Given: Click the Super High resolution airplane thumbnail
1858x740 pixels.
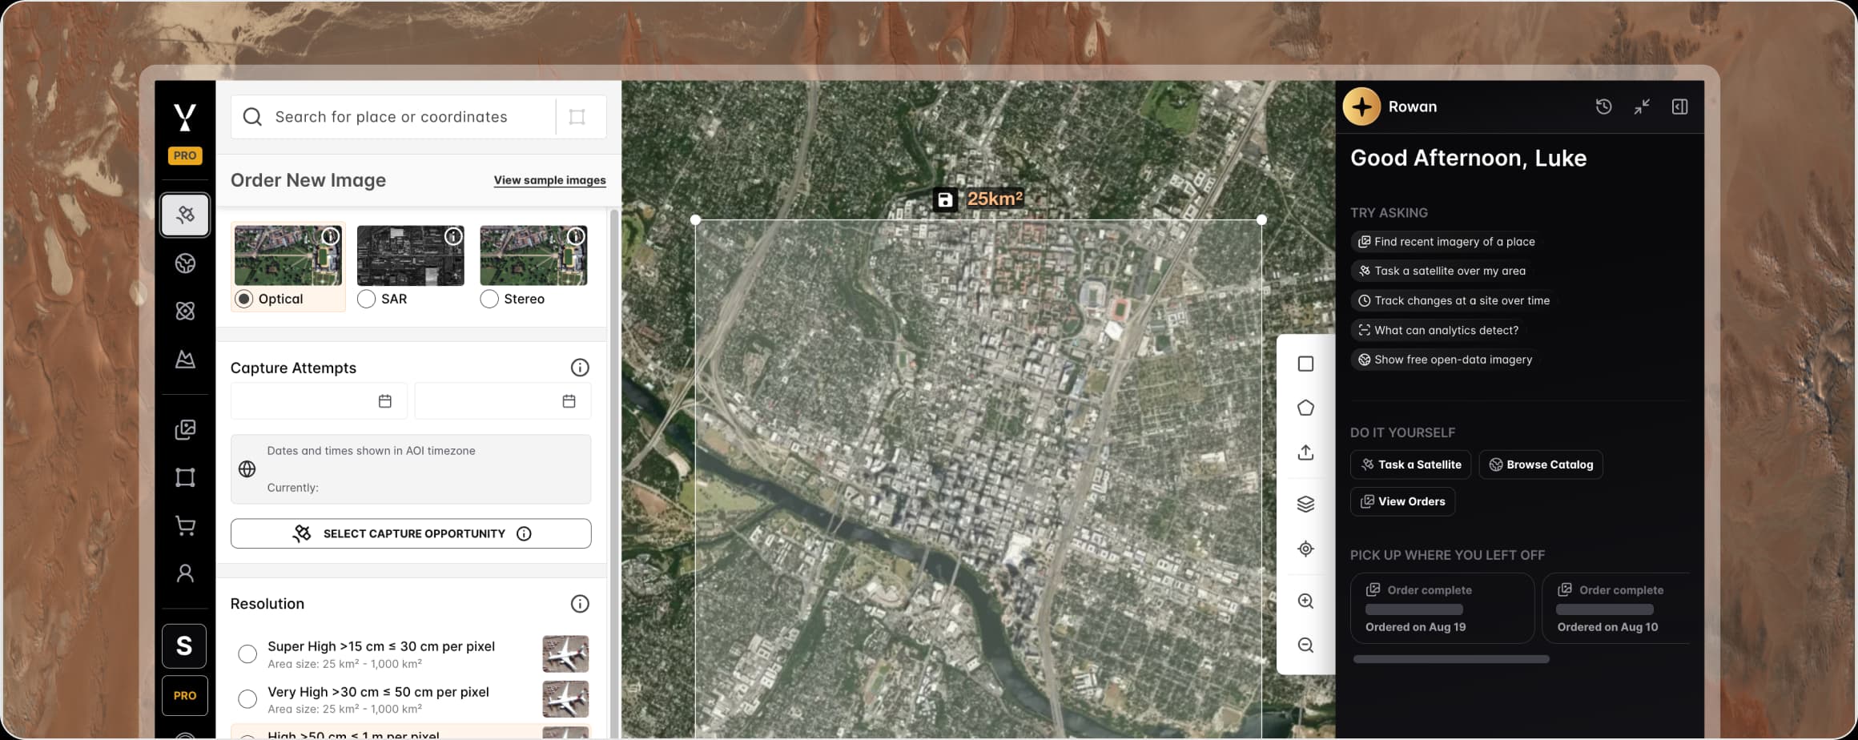Looking at the screenshot, I should 565,654.
